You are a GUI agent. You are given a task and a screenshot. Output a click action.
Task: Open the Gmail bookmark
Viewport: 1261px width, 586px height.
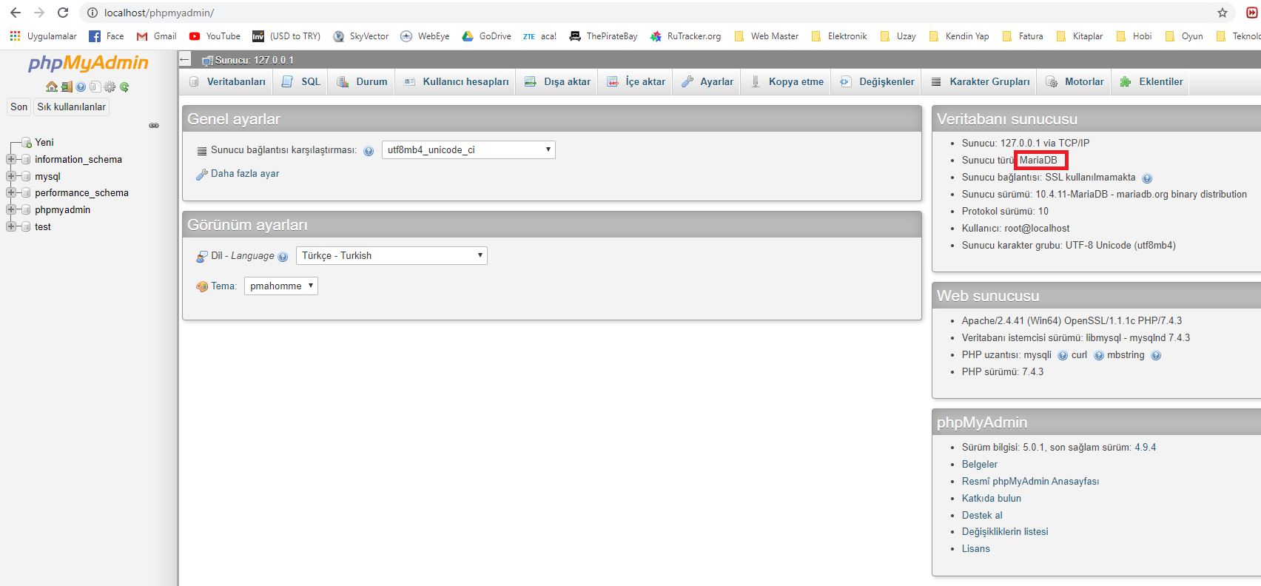[x=156, y=36]
